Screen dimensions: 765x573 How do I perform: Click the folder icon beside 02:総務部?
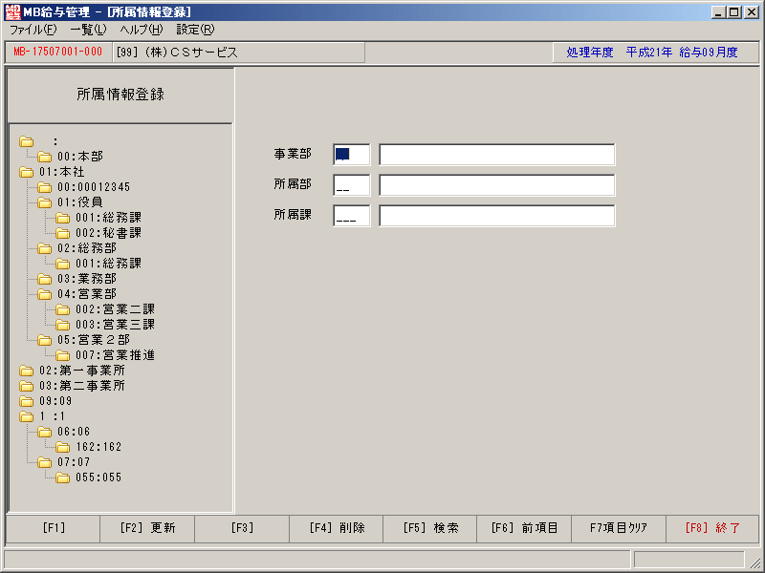(x=44, y=248)
